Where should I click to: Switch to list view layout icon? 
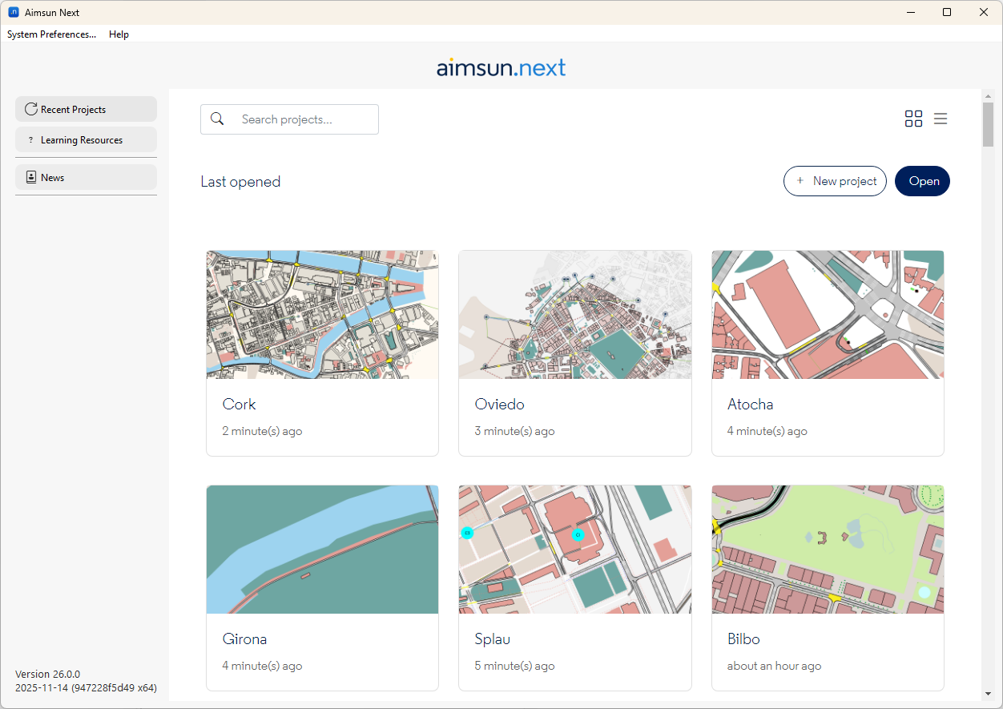941,119
